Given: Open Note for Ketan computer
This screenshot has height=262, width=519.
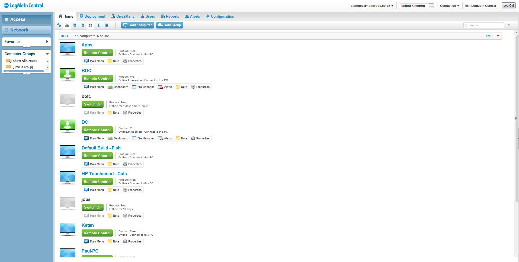Looking at the screenshot, I should (113, 241).
